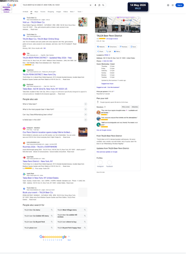Expand 'most popular beer in New York' question
The image size is (188, 254).
tap(55, 109)
